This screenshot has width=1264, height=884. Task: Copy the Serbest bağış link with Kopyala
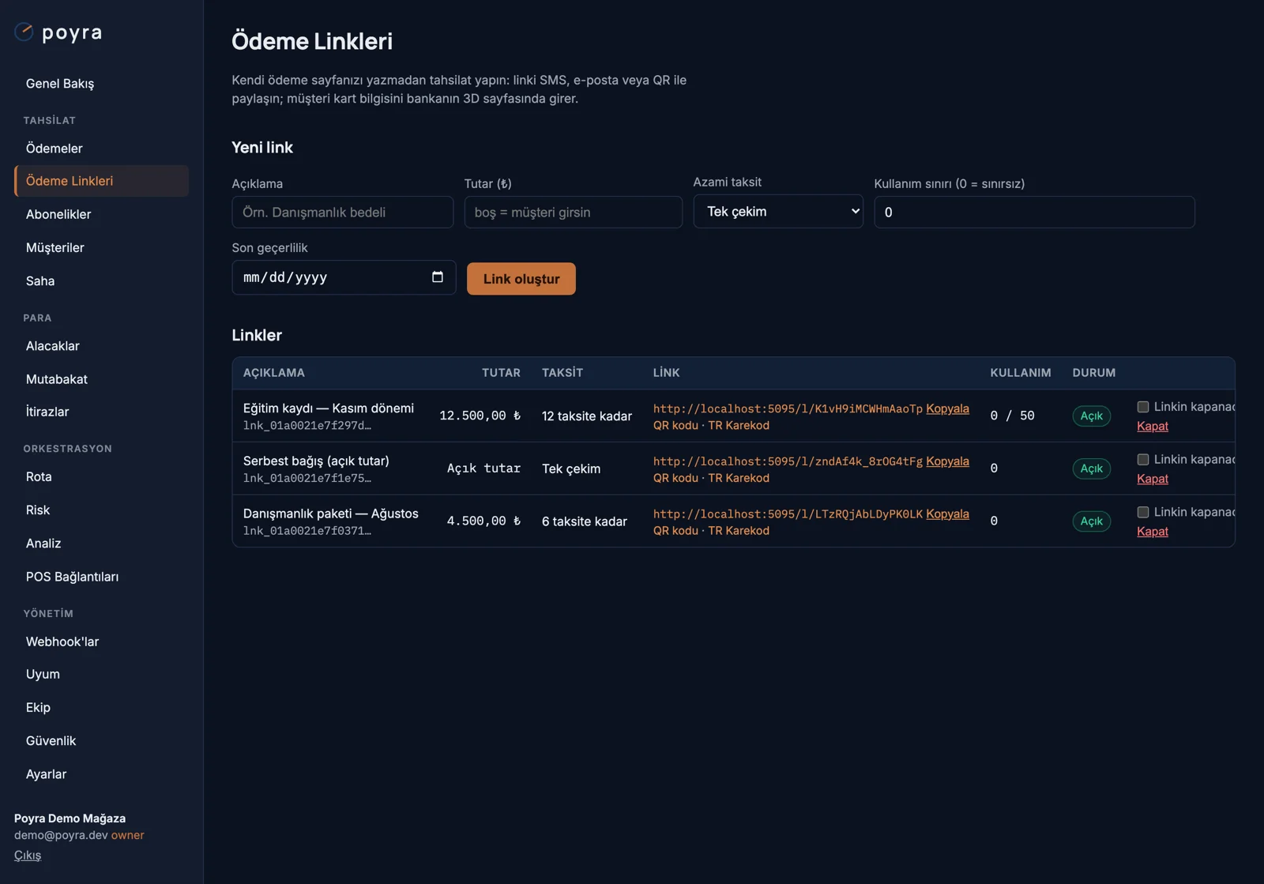click(947, 461)
